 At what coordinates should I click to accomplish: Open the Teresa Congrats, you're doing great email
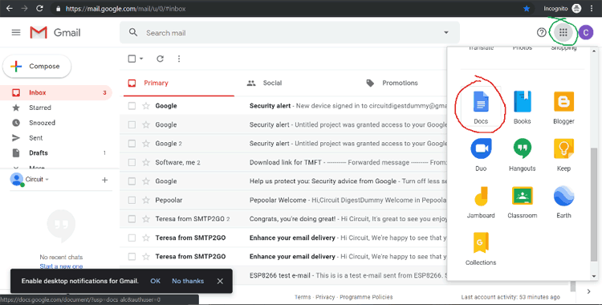(x=283, y=218)
